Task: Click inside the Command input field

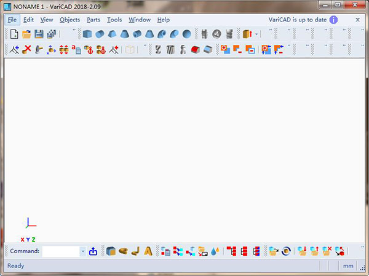Action: click(x=60, y=251)
